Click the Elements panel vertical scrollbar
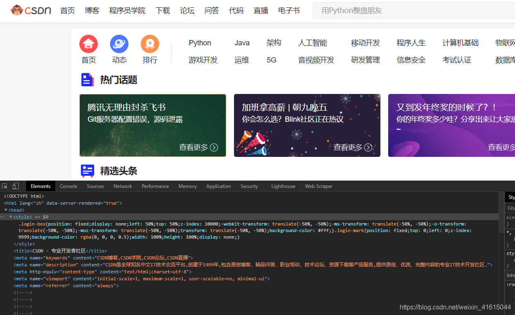This screenshot has height=315, width=515. pos(502,212)
